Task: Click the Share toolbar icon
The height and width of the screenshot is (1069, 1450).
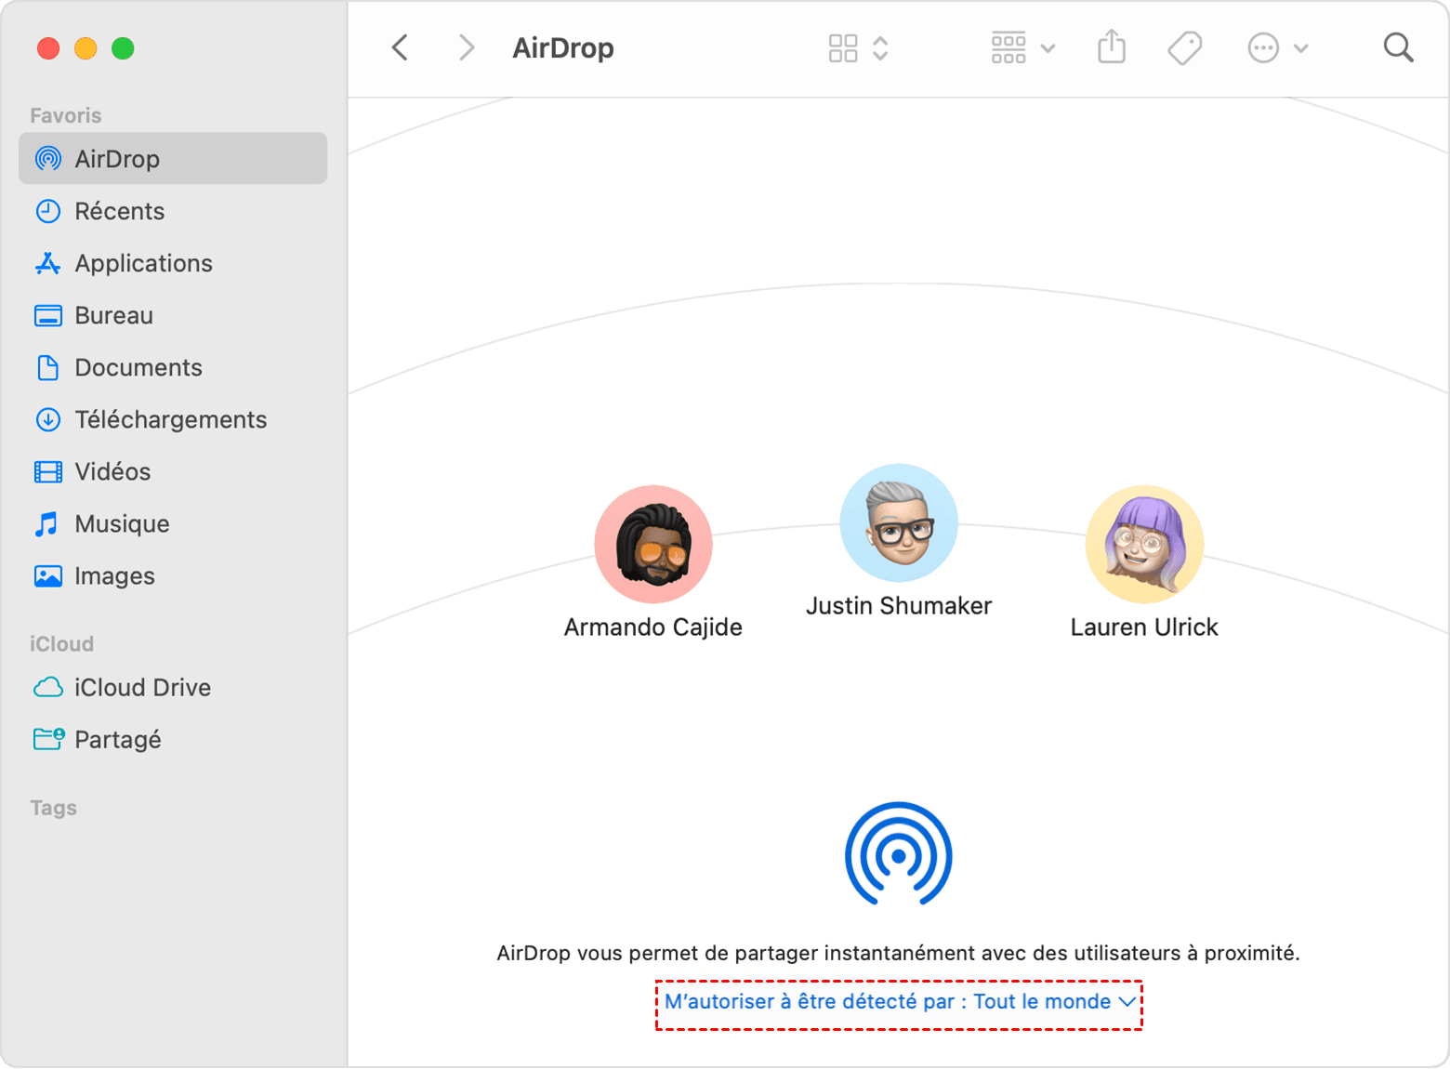Action: (1112, 46)
